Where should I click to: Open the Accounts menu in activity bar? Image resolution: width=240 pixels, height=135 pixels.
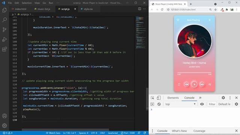point(4,116)
